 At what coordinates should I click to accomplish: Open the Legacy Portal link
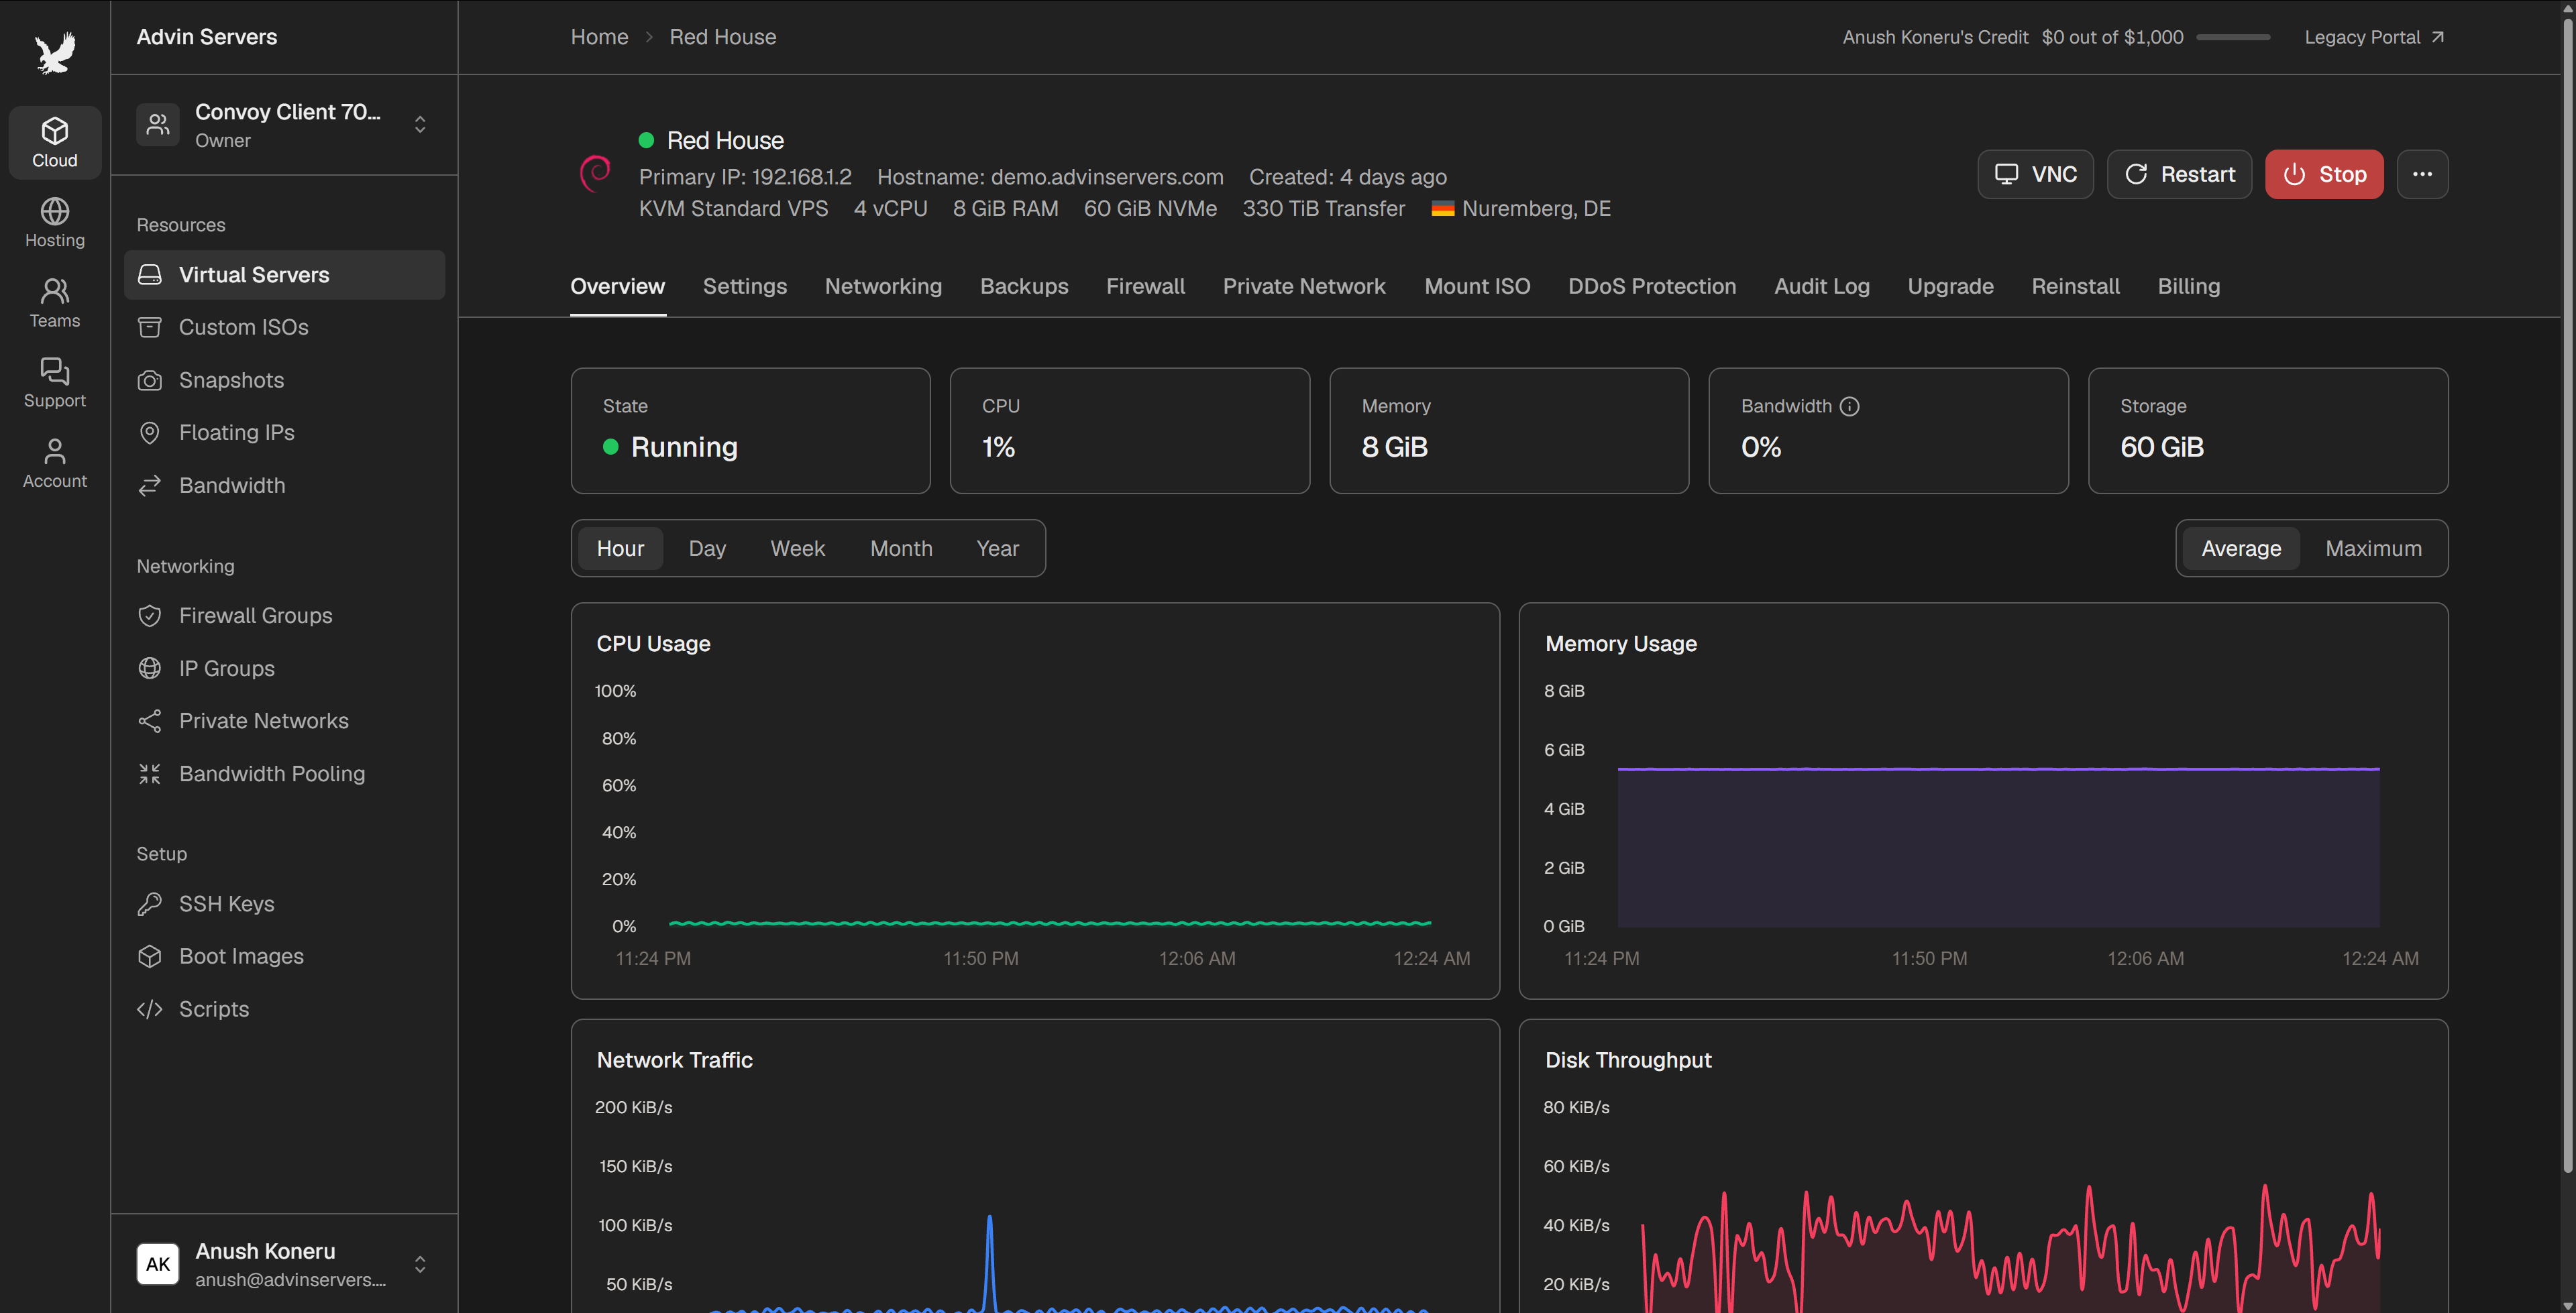pos(2374,37)
